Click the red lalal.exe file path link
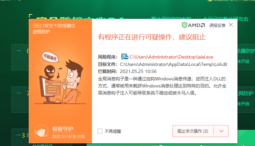The image size is (255, 146). pos(171,57)
